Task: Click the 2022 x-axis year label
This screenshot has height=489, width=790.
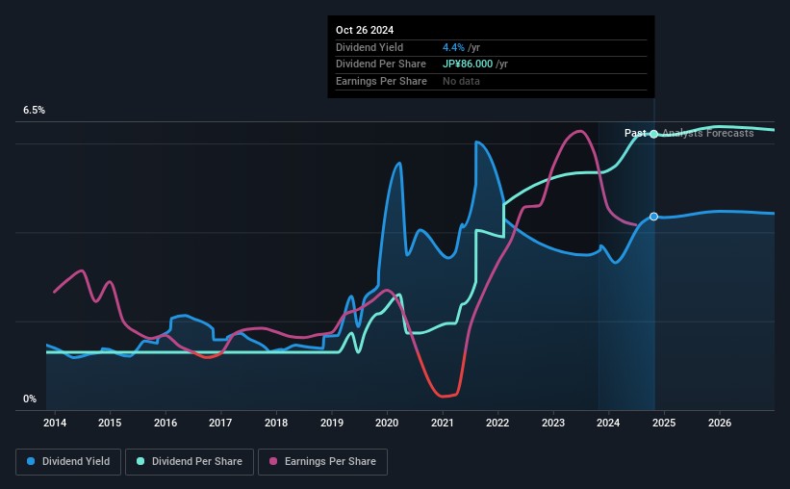Action: tap(497, 423)
